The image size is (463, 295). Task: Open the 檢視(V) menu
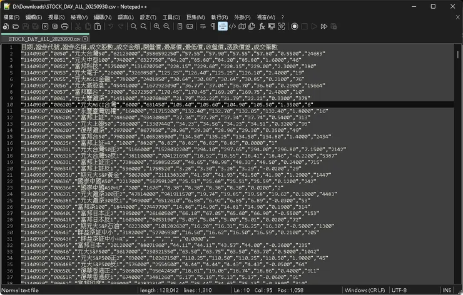tap(79, 17)
